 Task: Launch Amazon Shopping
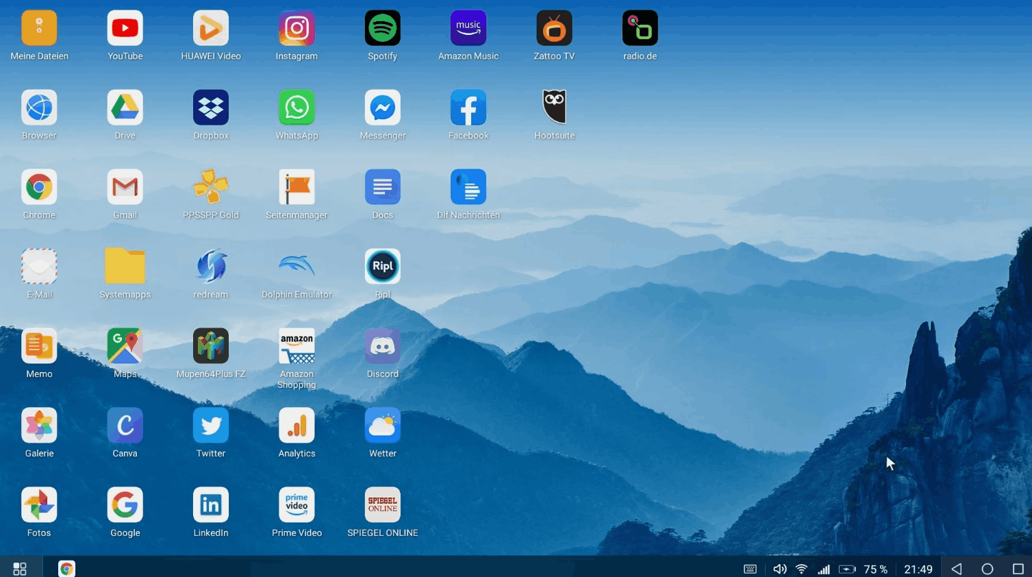(x=297, y=346)
